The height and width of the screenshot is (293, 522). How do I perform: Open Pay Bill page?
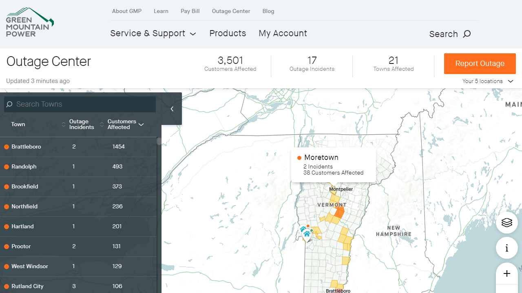click(190, 11)
